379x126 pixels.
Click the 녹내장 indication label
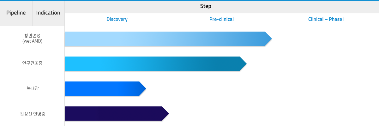click(x=33, y=88)
